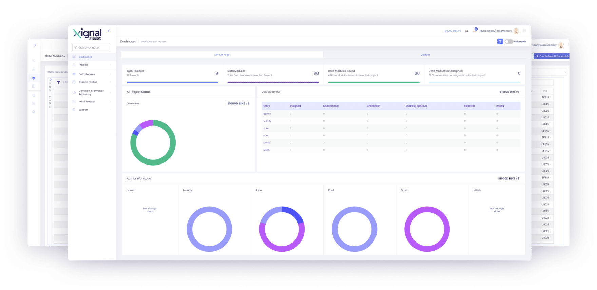Click the language flag icon in header
This screenshot has width=597, height=290.
466,31
